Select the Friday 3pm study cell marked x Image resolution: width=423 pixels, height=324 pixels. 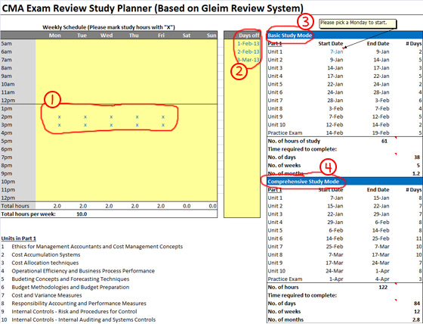[x=163, y=125]
